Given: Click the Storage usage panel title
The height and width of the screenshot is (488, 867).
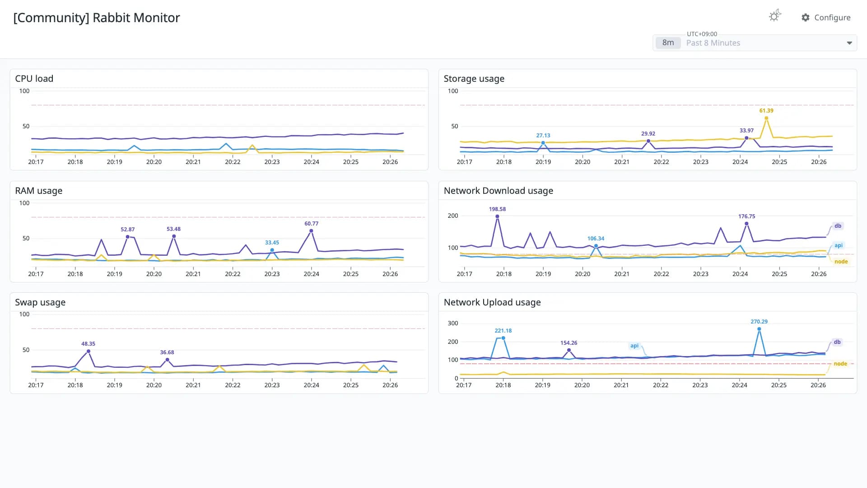Looking at the screenshot, I should pos(474,79).
